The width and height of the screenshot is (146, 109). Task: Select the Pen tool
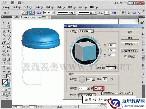tap(4, 31)
